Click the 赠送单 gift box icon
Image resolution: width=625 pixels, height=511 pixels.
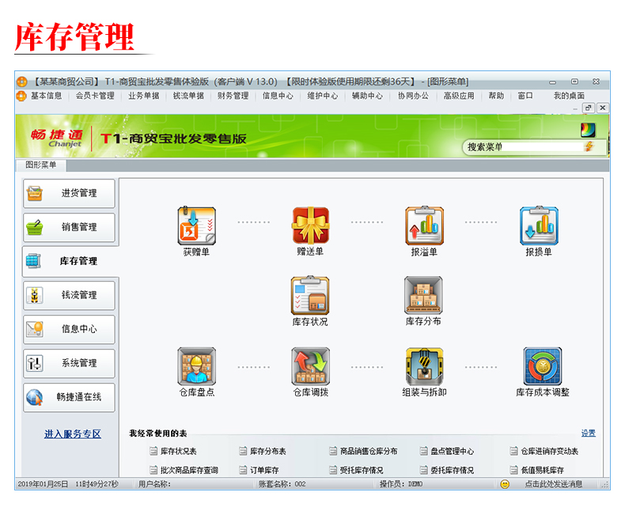[310, 226]
